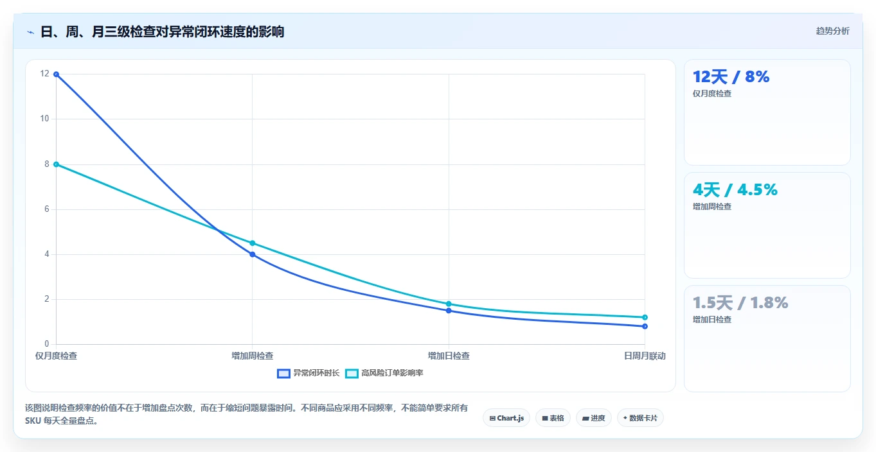Click the teal 高风险订单影响率 legend color box
The height and width of the screenshot is (452, 876).
point(352,373)
